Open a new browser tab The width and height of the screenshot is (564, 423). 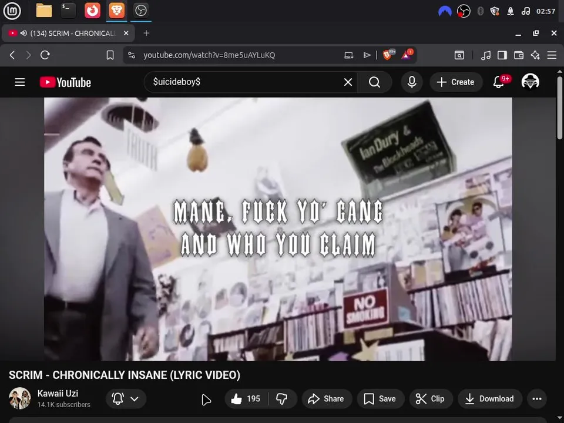(x=146, y=33)
